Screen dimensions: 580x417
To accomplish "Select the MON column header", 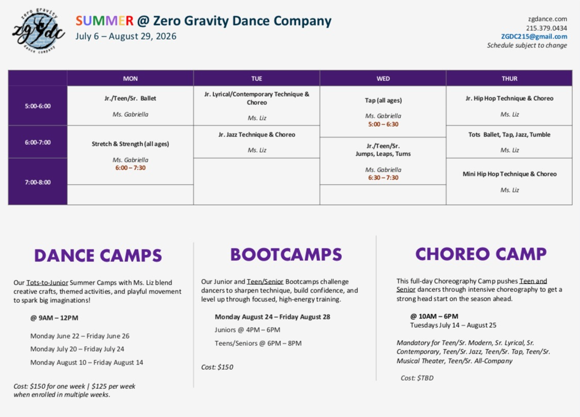I will tap(130, 79).
